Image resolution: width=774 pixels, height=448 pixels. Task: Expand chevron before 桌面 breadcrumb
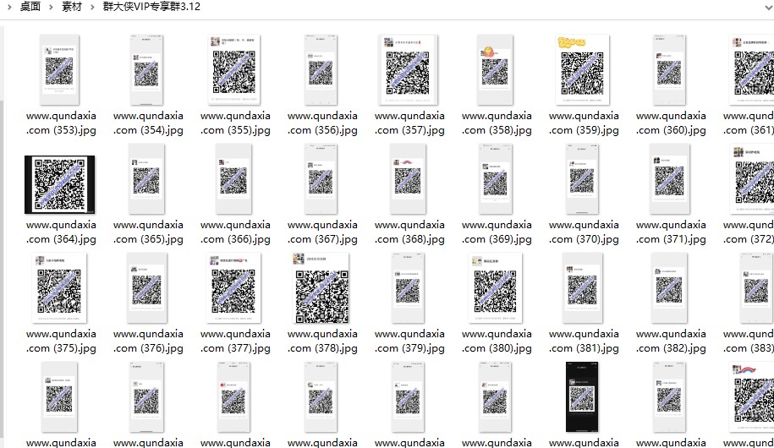coord(9,8)
